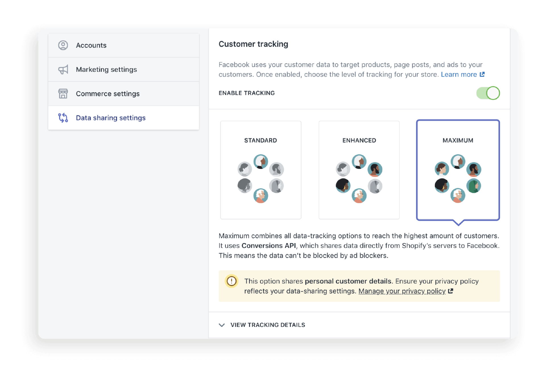Click the avatar circle illustration in the Standard card

point(260,178)
